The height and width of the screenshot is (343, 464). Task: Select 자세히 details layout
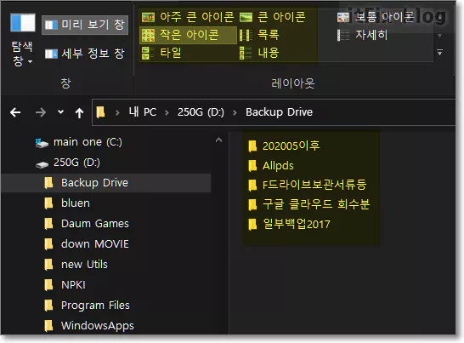362,35
